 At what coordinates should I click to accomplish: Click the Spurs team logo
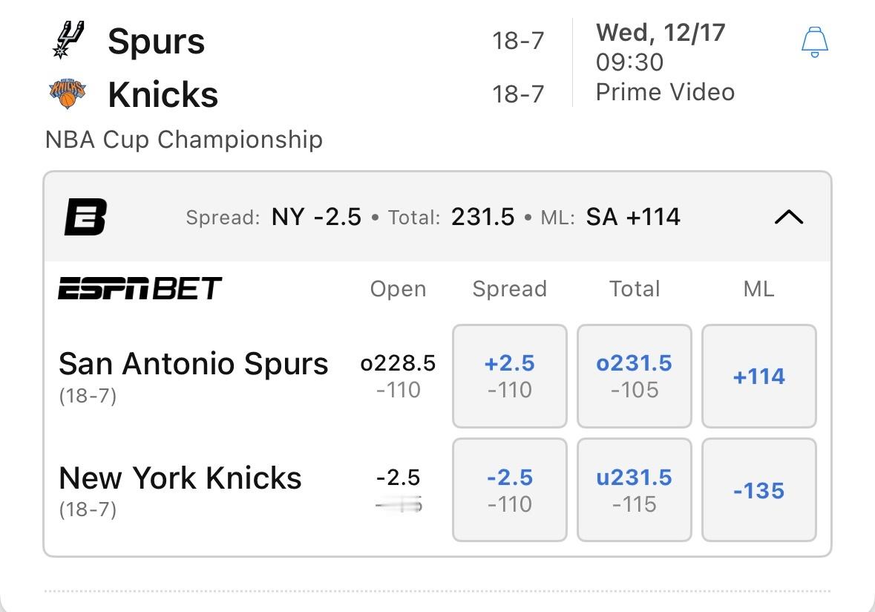(x=68, y=40)
